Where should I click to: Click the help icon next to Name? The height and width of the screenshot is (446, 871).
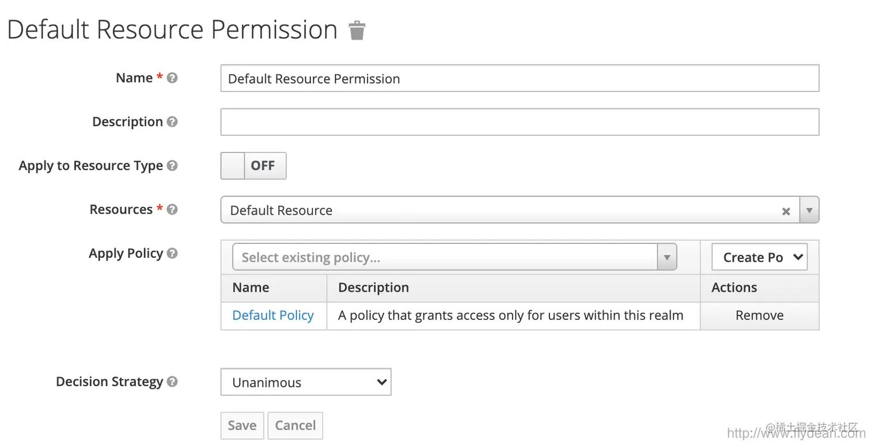172,78
